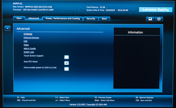View the EVENT LOG
The height and width of the screenshot is (108, 176).
coord(29,52)
